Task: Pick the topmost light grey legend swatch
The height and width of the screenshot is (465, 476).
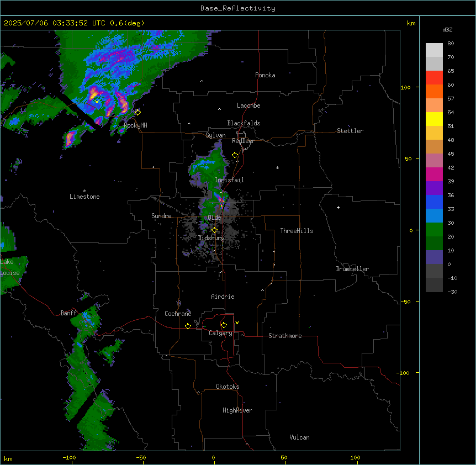Action: (x=434, y=50)
